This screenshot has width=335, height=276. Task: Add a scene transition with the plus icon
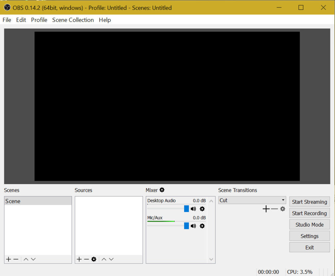[266, 209]
